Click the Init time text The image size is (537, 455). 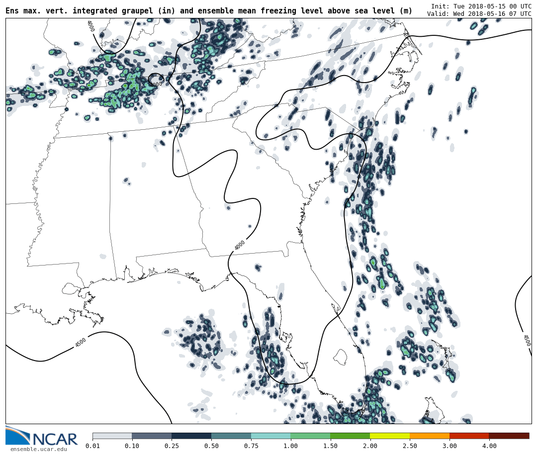click(481, 6)
